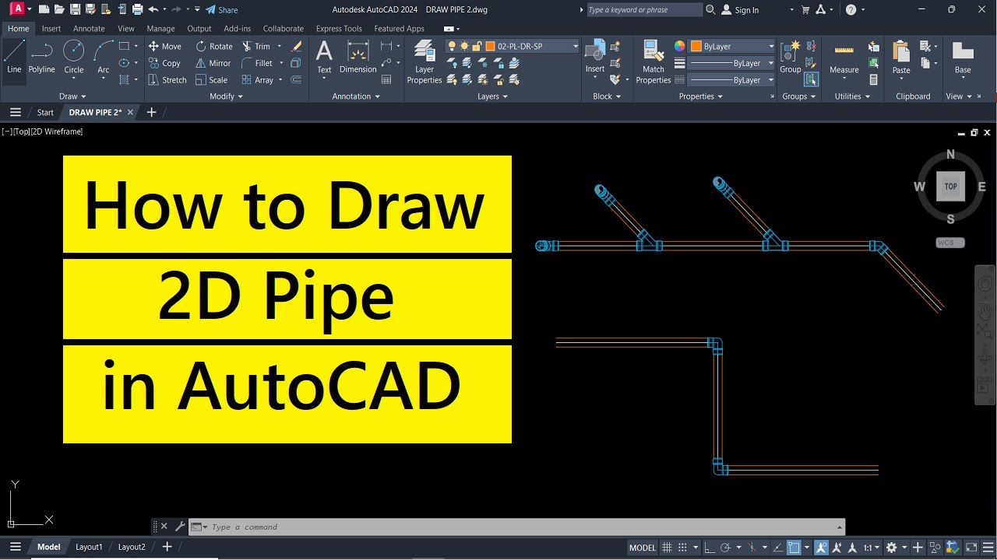Open Layer Properties manager
The image size is (997, 560).
425,62
